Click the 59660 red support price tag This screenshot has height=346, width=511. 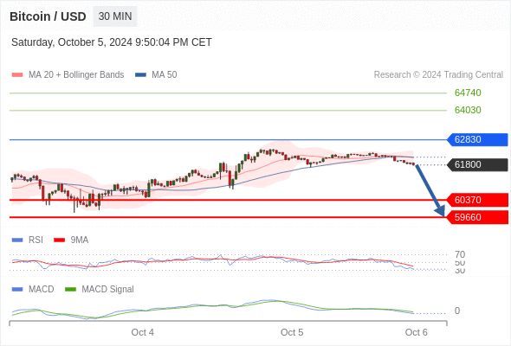point(477,217)
